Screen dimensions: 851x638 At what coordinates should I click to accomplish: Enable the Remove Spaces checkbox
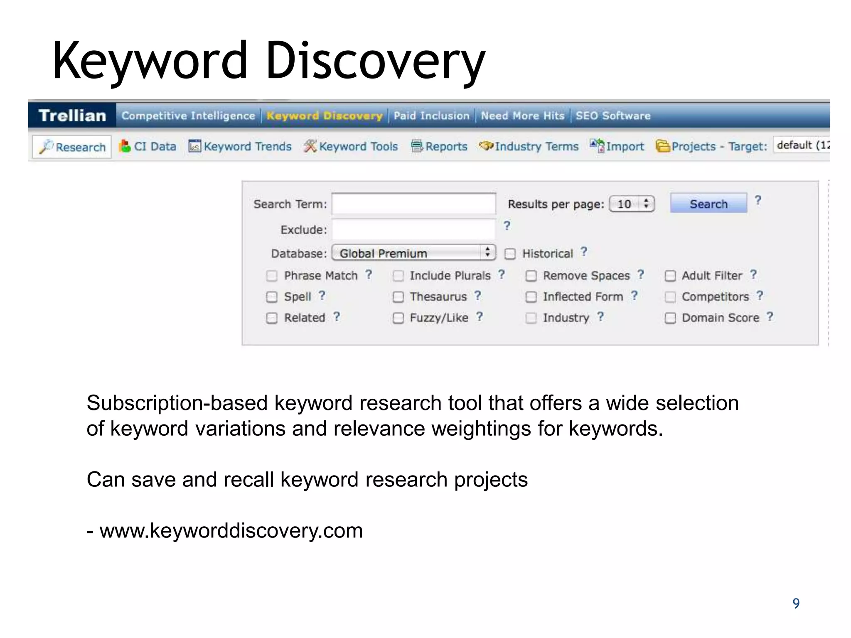[x=531, y=276]
